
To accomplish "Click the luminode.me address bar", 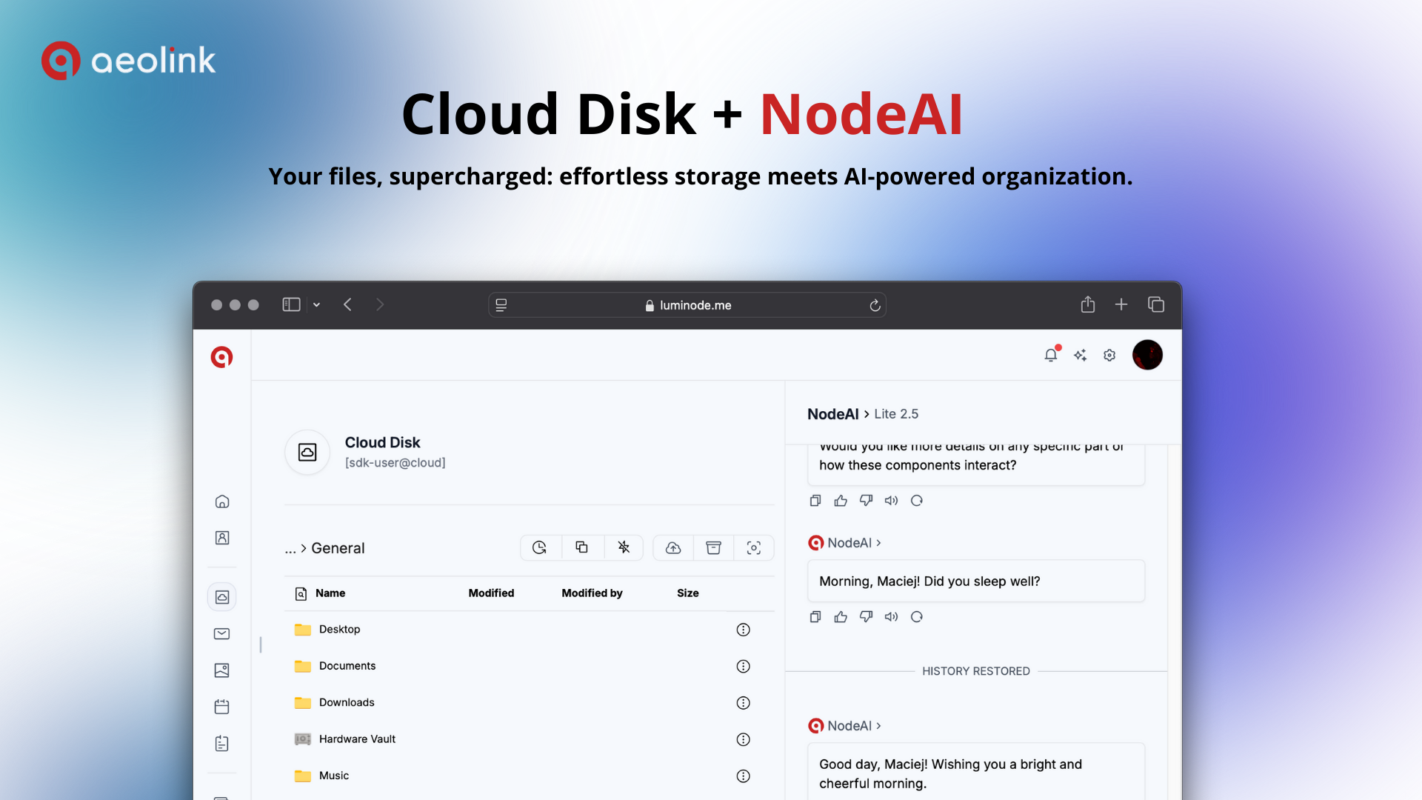I will 687,305.
